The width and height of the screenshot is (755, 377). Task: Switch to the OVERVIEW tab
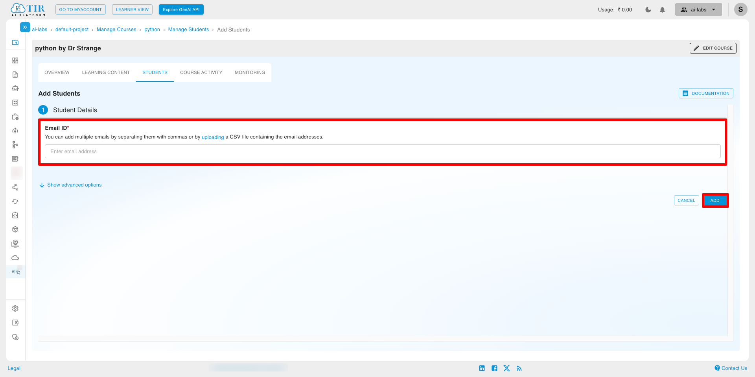[x=57, y=72]
